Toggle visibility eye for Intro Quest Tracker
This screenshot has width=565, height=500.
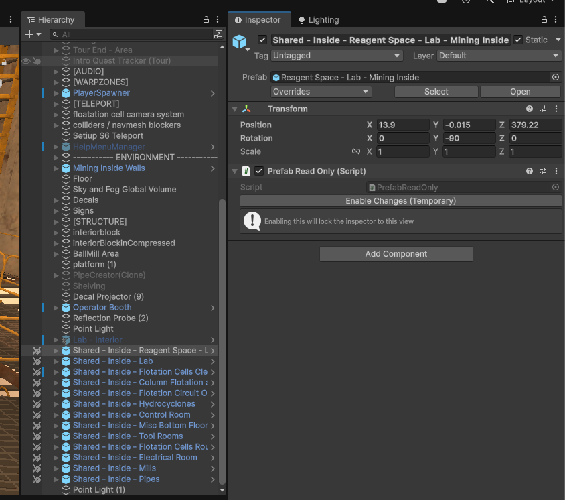click(26, 61)
